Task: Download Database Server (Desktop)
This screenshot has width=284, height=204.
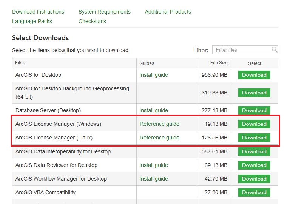Action: click(x=254, y=110)
